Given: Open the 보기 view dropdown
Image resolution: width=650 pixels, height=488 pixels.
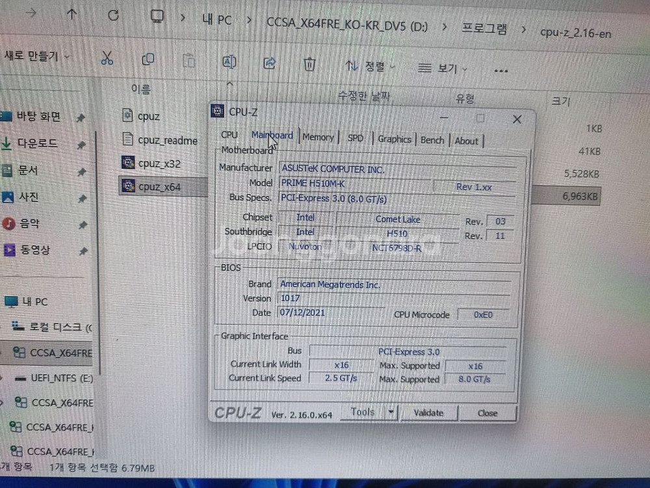Looking at the screenshot, I should (x=443, y=68).
